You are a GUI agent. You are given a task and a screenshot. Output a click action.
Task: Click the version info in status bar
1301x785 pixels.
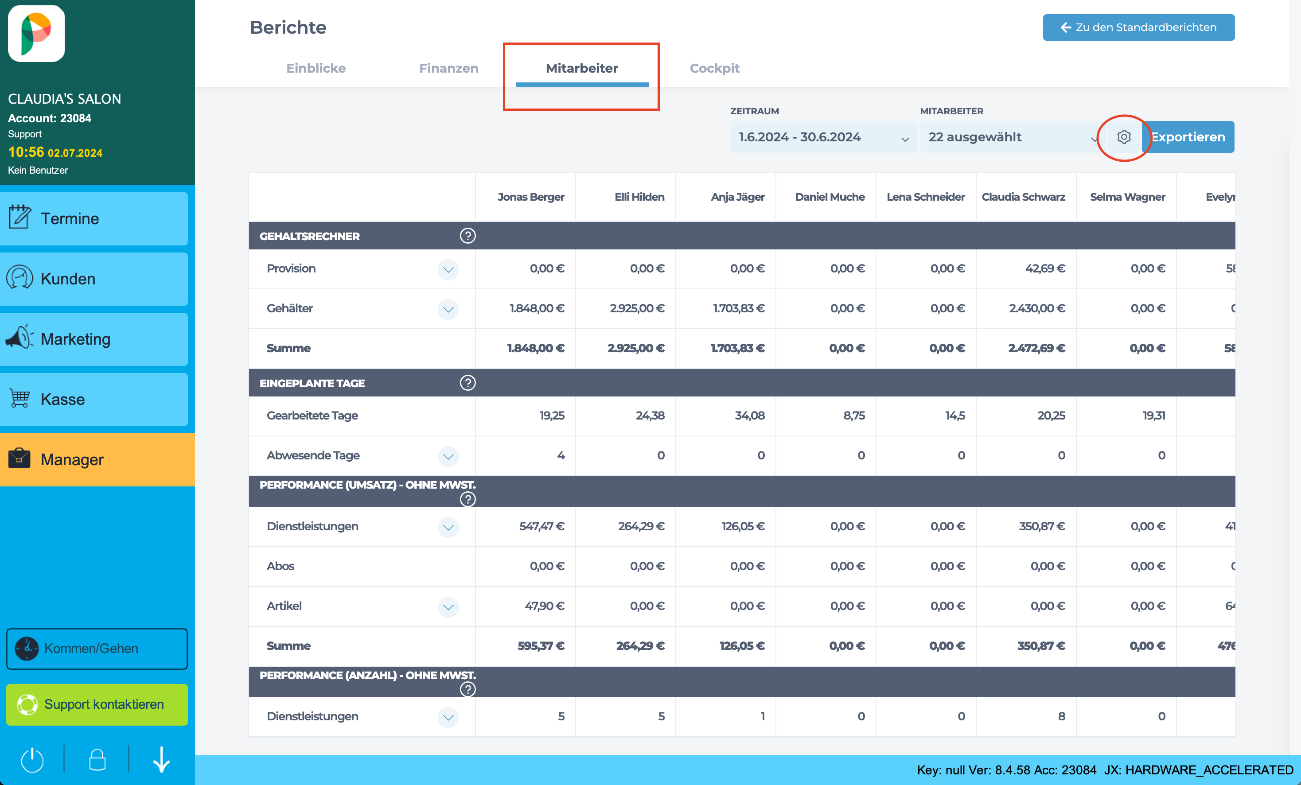pos(1105,770)
